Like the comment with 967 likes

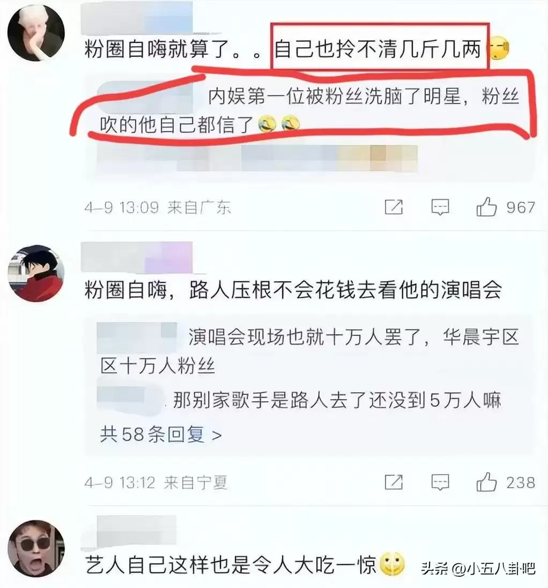pos(486,207)
